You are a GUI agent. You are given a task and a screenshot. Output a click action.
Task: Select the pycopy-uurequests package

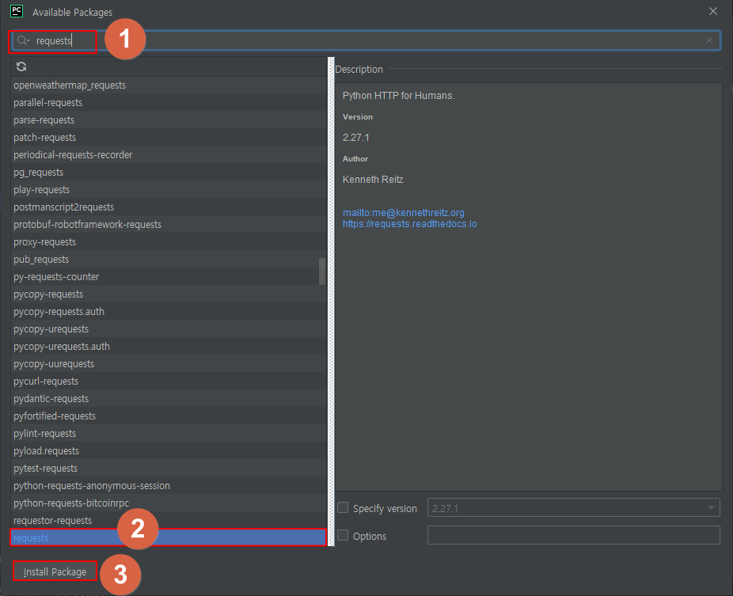click(169, 363)
